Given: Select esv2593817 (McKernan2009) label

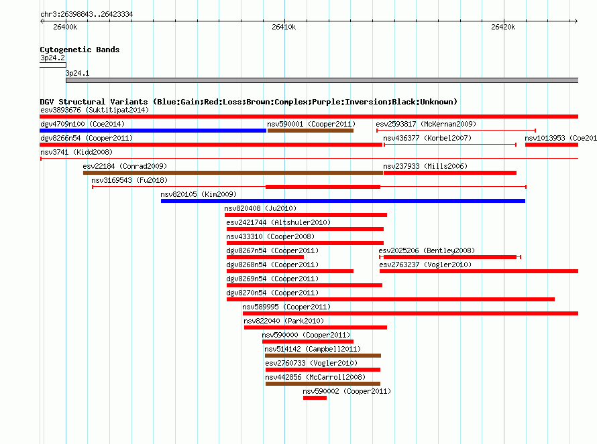Looking at the screenshot, I should click(426, 124).
